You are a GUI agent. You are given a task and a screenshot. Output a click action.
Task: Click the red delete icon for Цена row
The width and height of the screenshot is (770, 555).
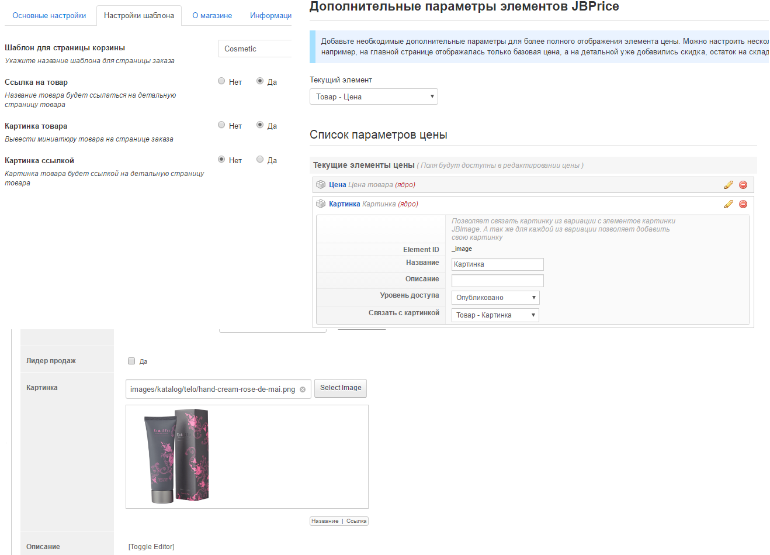pyautogui.click(x=743, y=185)
